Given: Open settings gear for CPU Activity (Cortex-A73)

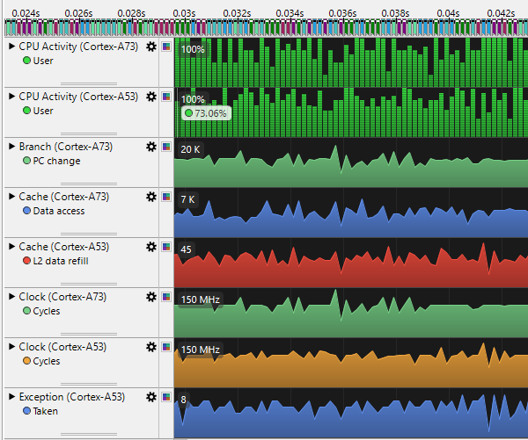Looking at the screenshot, I should (151, 47).
